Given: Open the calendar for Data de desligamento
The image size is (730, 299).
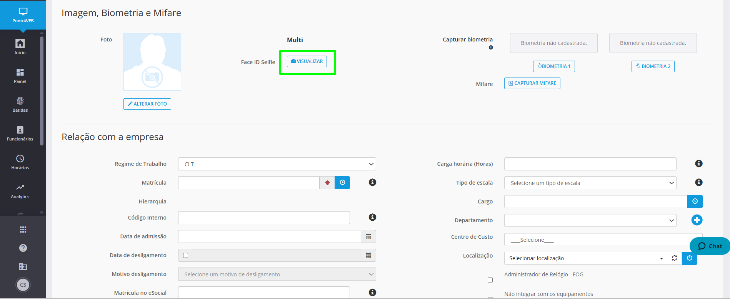Looking at the screenshot, I should 368,255.
